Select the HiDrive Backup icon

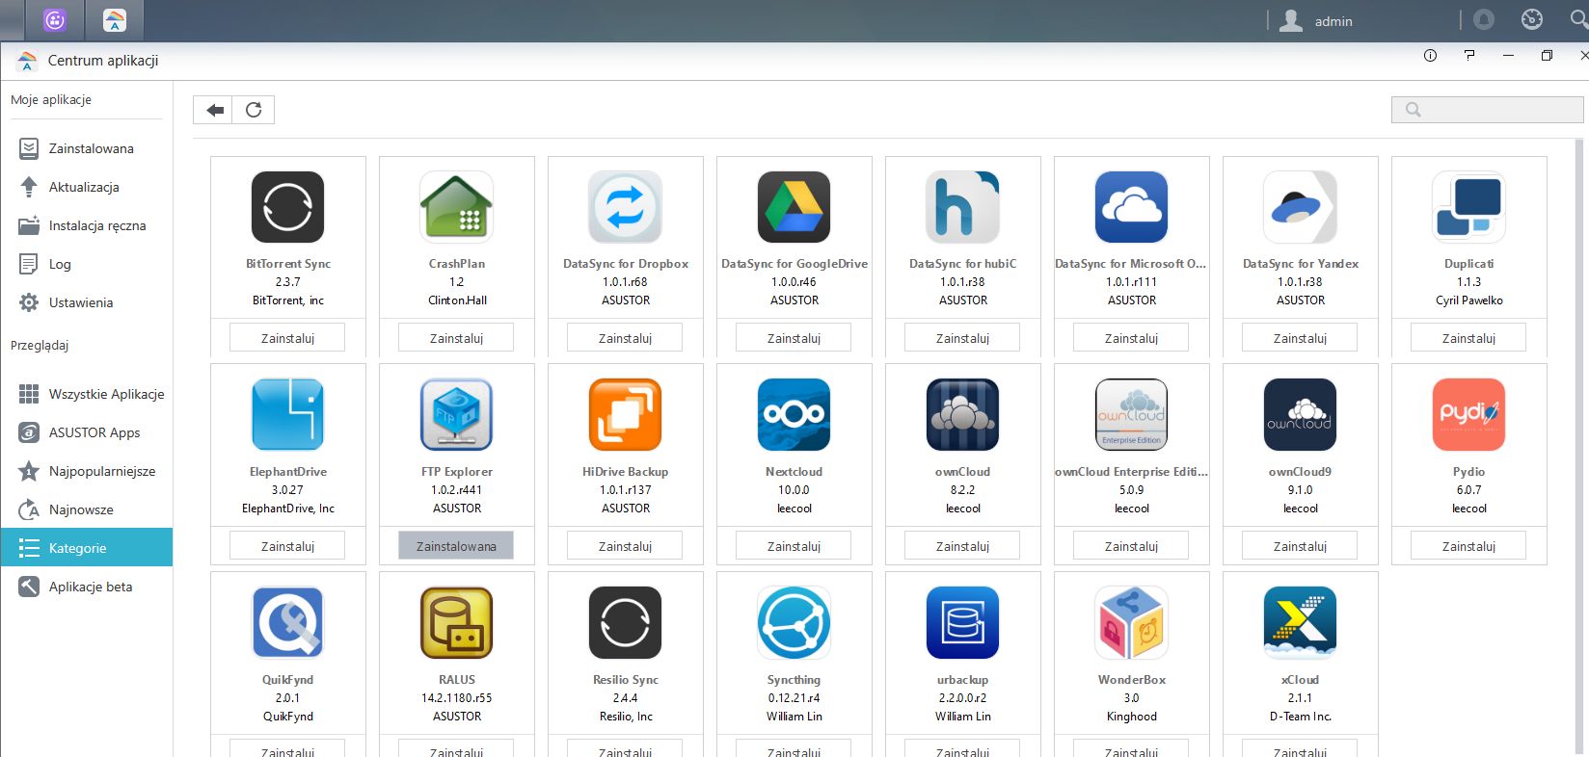tap(625, 415)
